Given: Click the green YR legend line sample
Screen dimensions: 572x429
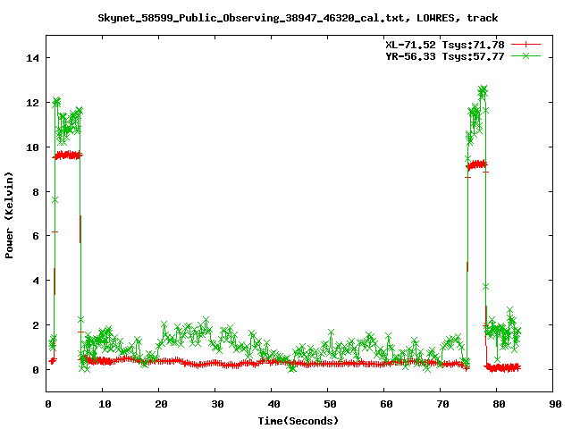Looking at the screenshot, I should point(526,56).
